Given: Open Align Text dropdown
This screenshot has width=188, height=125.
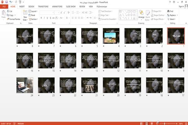Looking at the screenshot, I should [104, 15].
